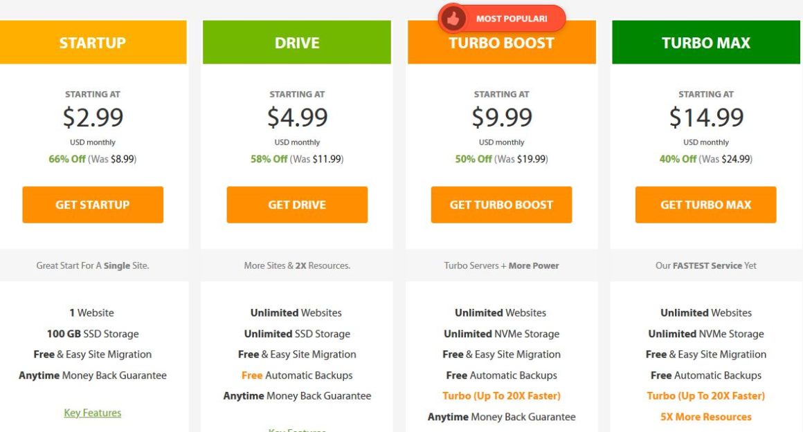Click the Get Drive button
Viewport: 803px width, 432px height.
(x=297, y=205)
